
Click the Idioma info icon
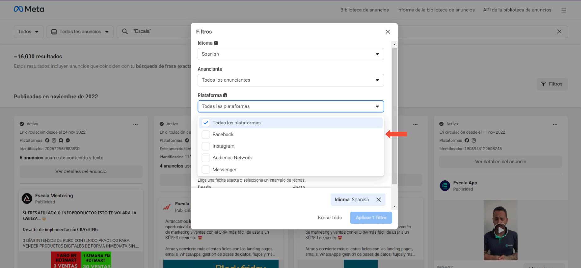click(x=216, y=43)
